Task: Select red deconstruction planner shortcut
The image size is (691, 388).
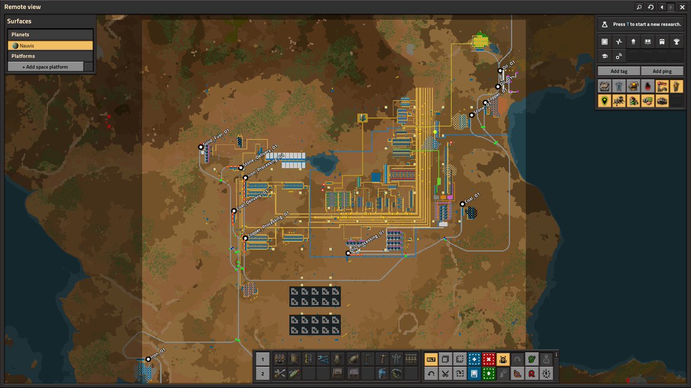Action: click(488, 359)
